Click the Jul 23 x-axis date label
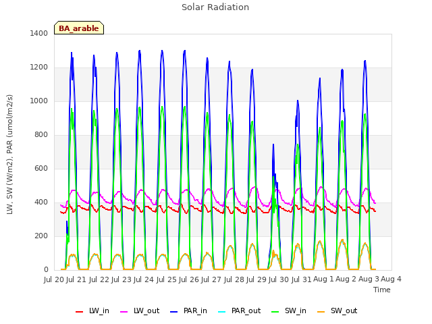 coord(122,279)
